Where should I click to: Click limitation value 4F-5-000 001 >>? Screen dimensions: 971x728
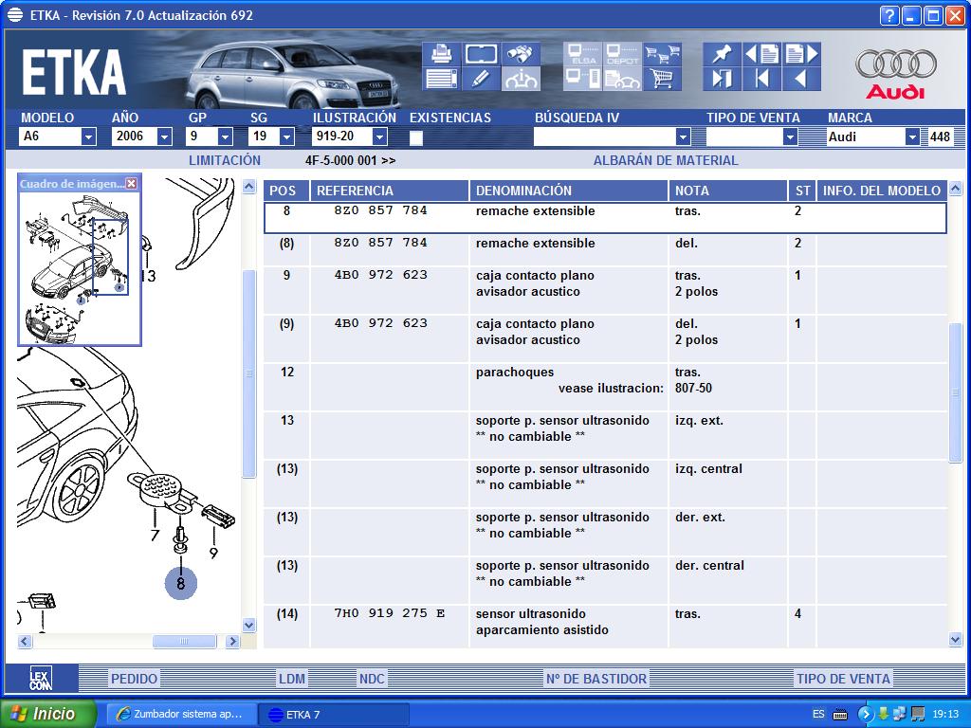(x=351, y=161)
